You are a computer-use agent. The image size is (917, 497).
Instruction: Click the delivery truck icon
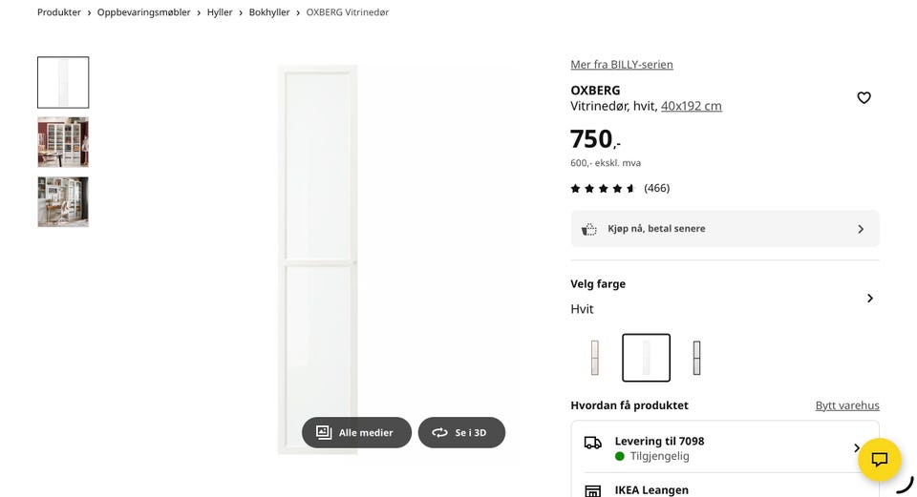593,443
